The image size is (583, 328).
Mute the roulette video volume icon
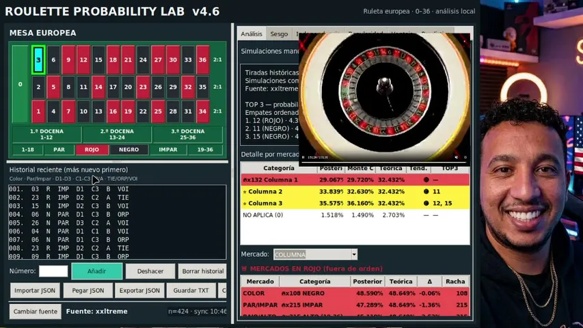(x=456, y=157)
